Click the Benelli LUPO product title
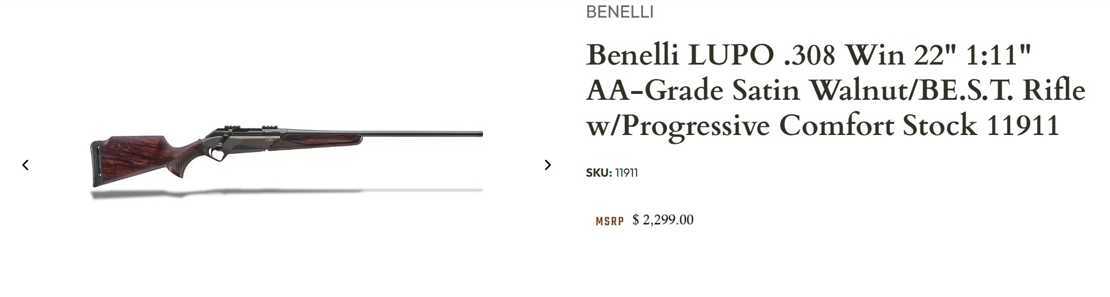Image resolution: width=1110 pixels, height=297 pixels. pos(835,90)
